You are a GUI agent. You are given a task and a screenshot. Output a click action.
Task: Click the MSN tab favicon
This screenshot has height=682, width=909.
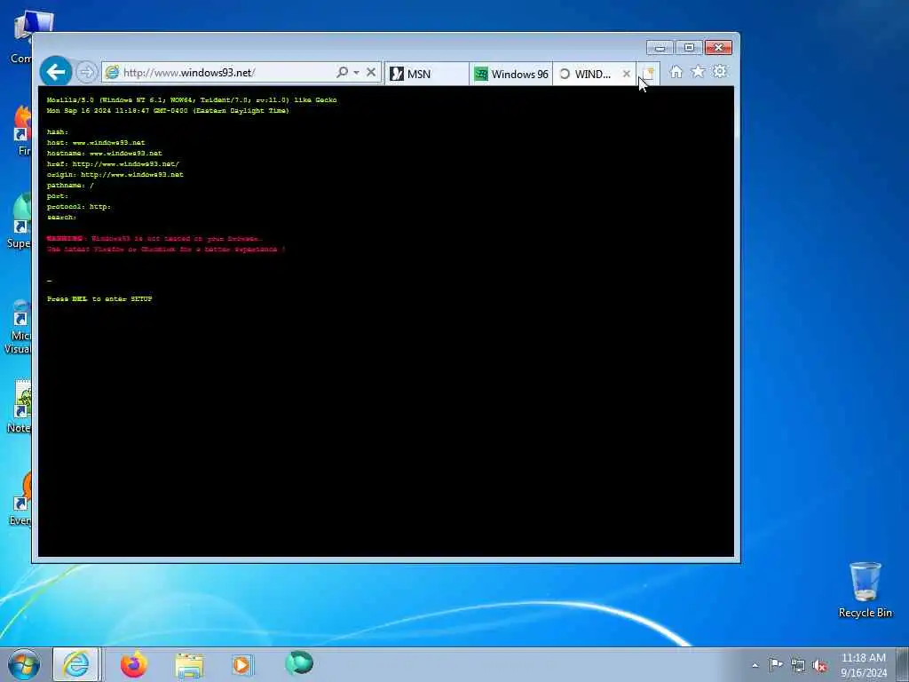tap(397, 74)
